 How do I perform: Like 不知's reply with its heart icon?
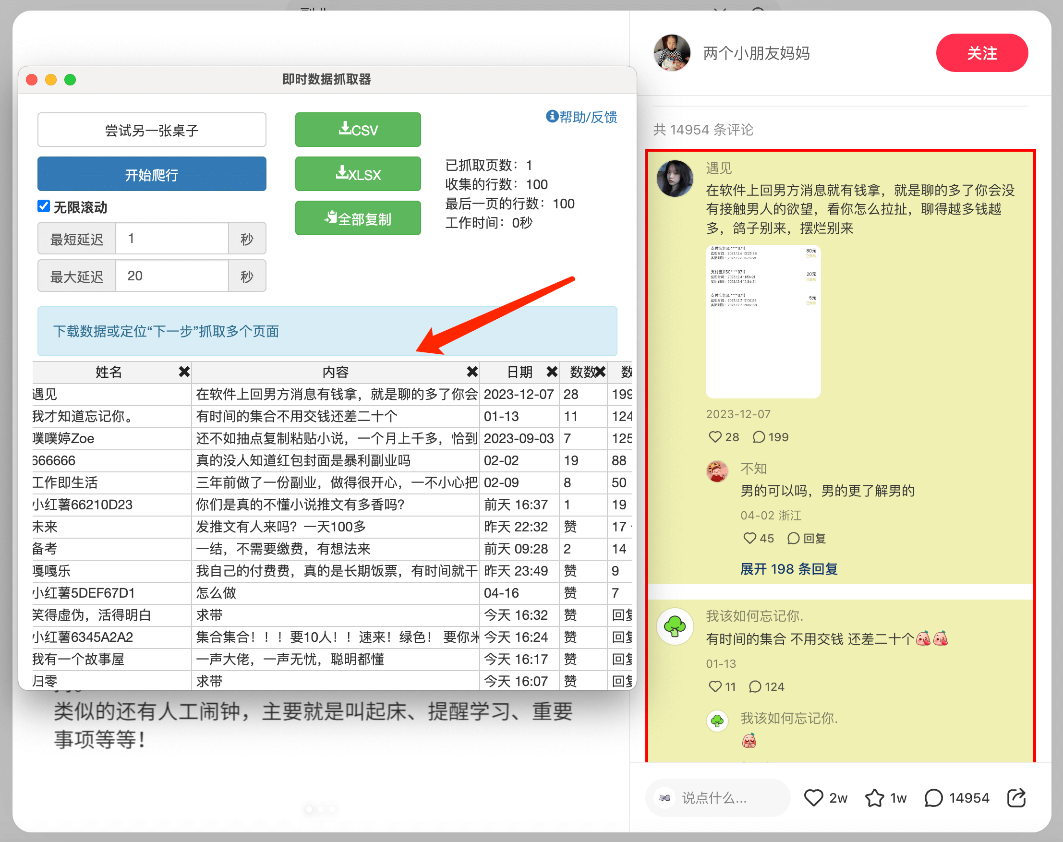[x=749, y=538]
